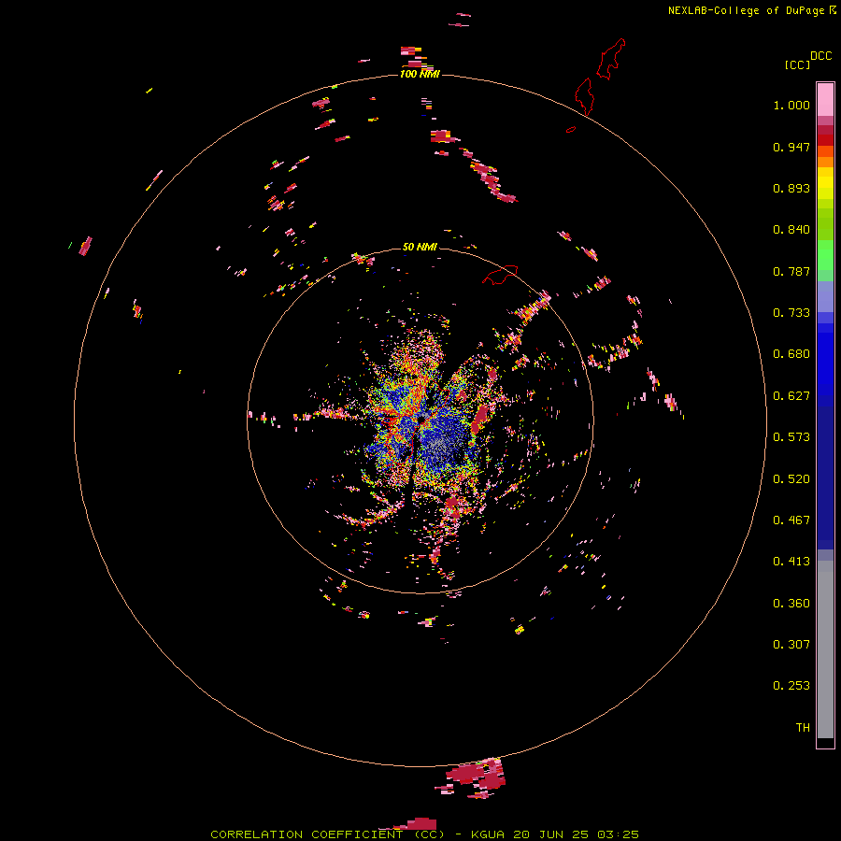The height and width of the screenshot is (841, 841).
Task: Click the red island outline inside 50 NMI ring
Action: (500, 274)
